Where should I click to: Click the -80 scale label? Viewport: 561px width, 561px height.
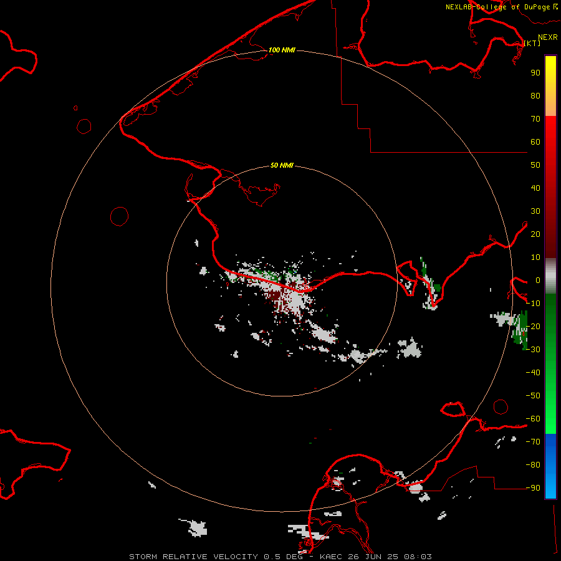click(533, 465)
